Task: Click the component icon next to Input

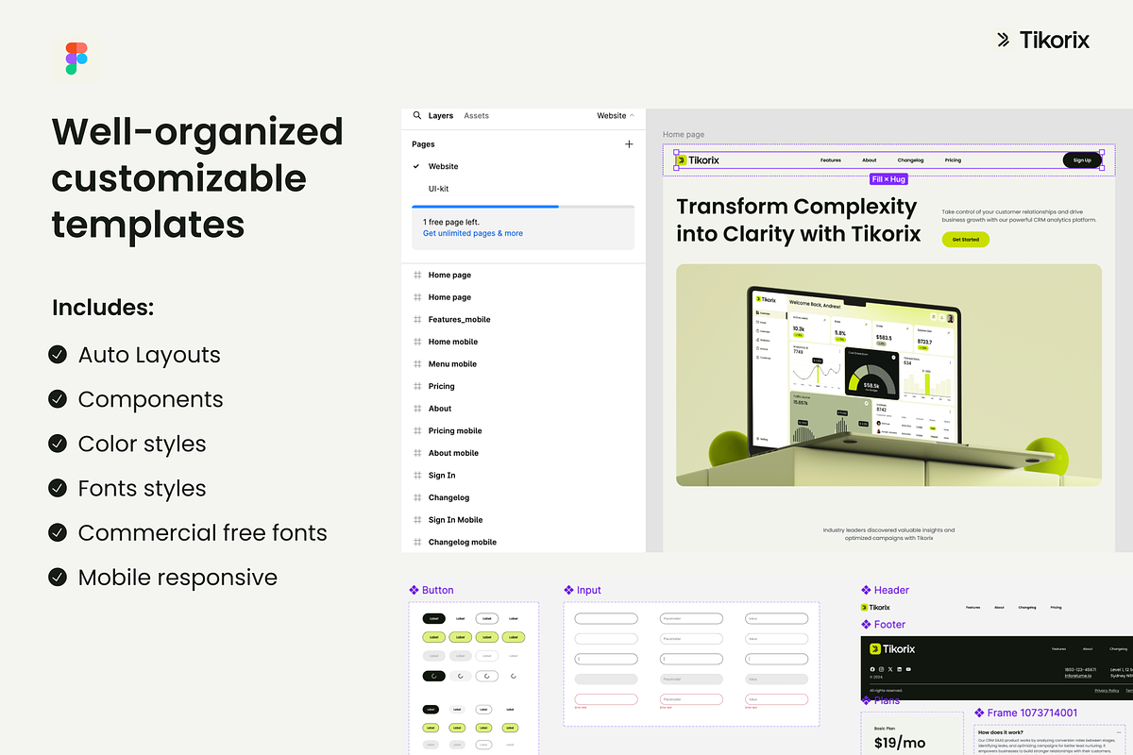Action: pyautogui.click(x=568, y=590)
